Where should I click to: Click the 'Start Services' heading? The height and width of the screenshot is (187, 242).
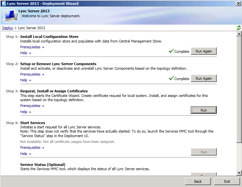pos(33,123)
